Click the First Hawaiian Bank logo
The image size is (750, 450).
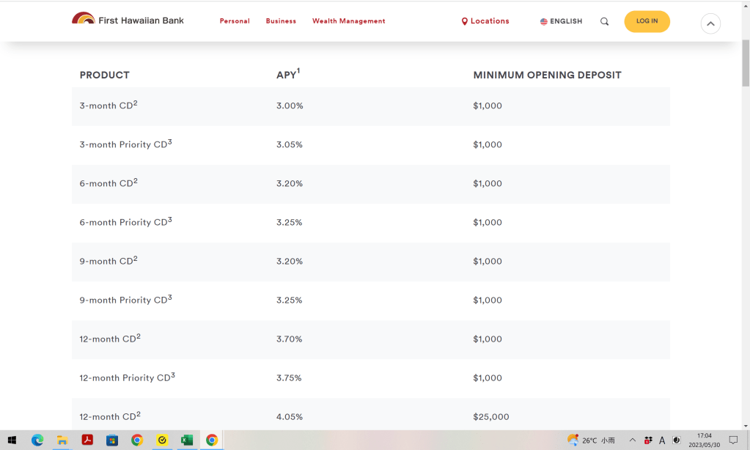coord(128,20)
